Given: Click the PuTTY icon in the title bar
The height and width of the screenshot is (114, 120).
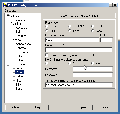Looking at the screenshot, I should pyautogui.click(x=6, y=5).
